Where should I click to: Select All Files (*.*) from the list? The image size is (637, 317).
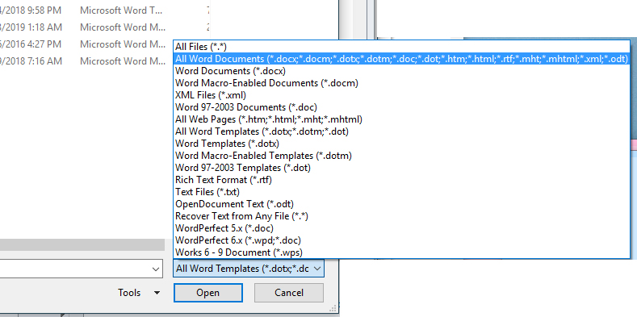pos(401,47)
